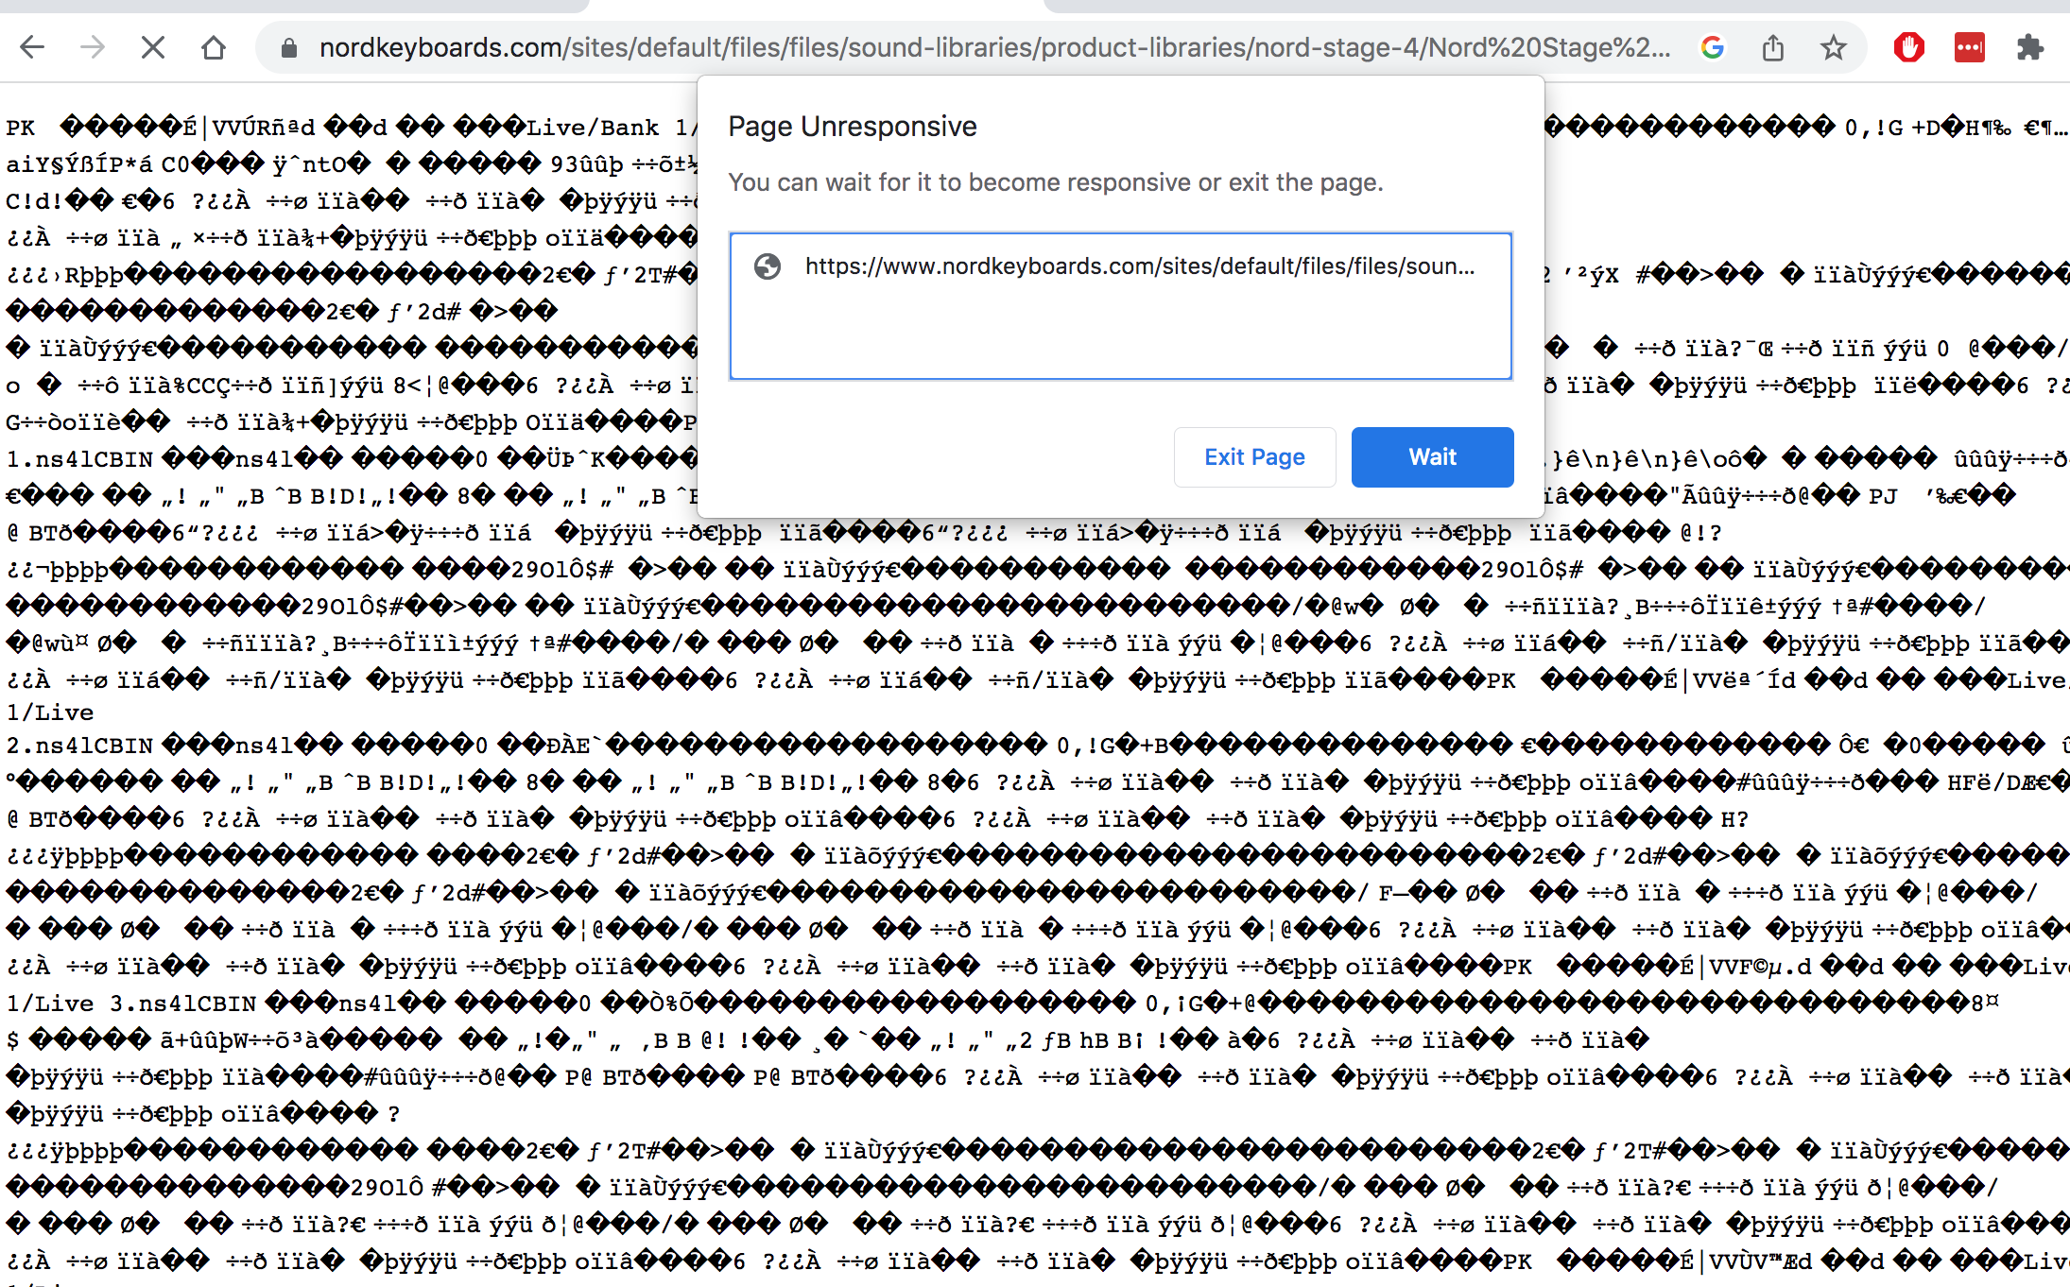This screenshot has height=1287, width=2070.
Task: Click the globe icon in dialog list
Action: 768,266
